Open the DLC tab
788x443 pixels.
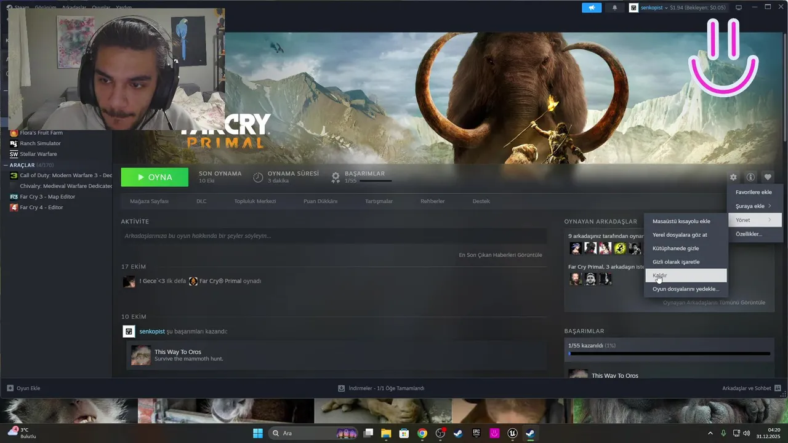point(201,201)
